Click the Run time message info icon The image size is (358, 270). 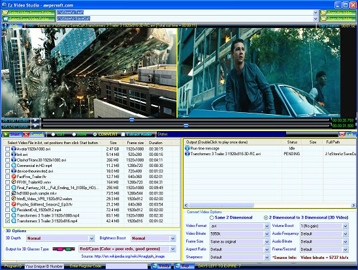(187, 148)
